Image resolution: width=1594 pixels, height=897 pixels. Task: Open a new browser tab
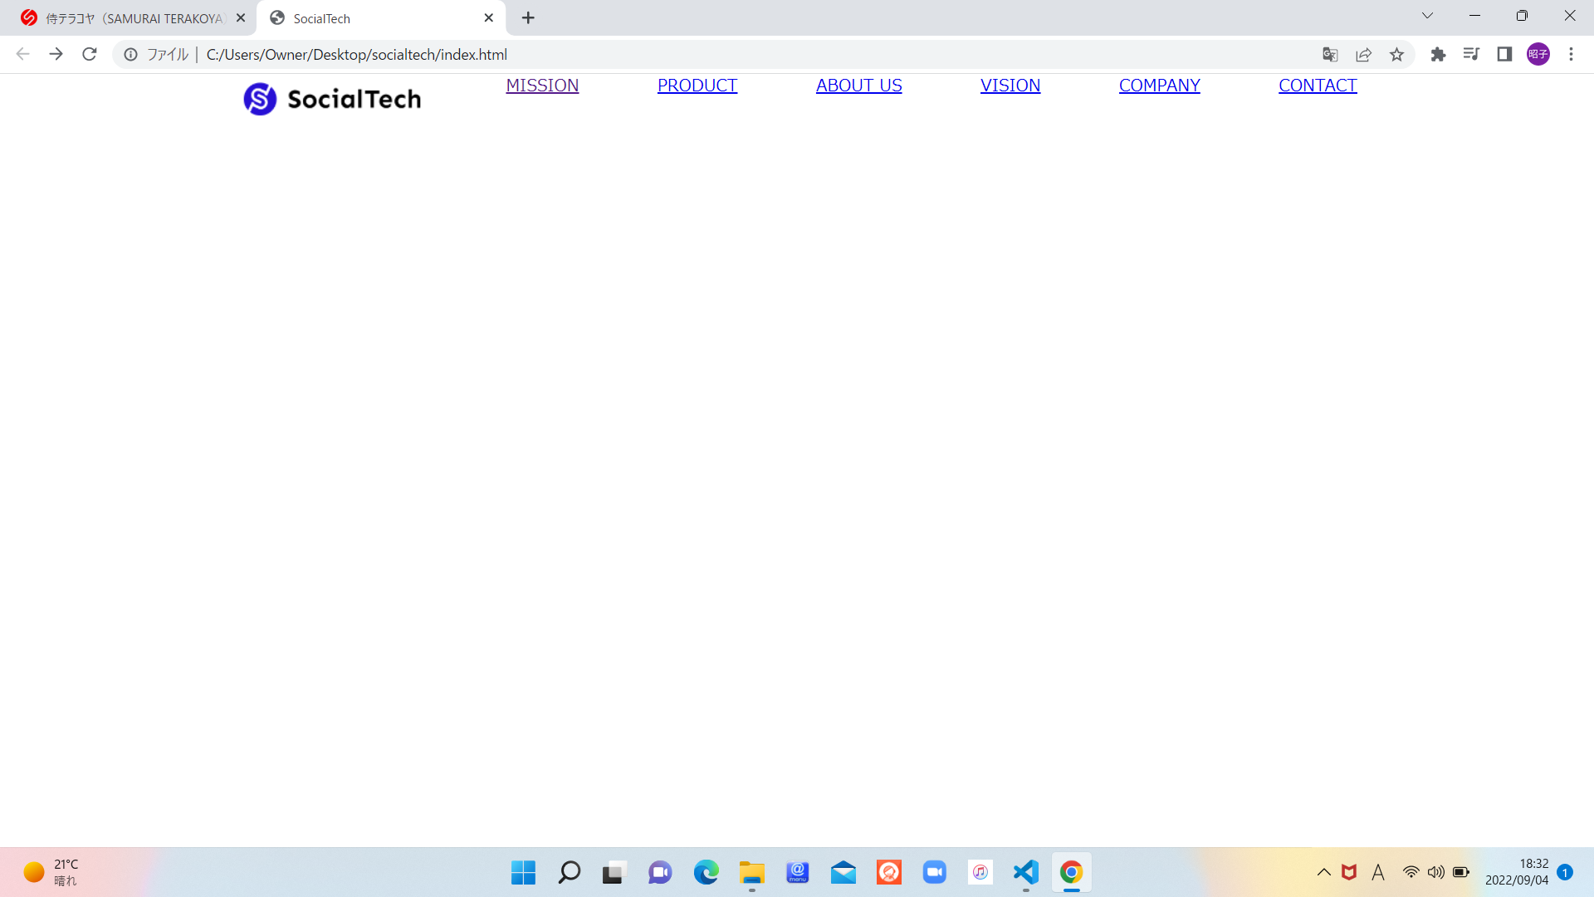[x=528, y=18]
